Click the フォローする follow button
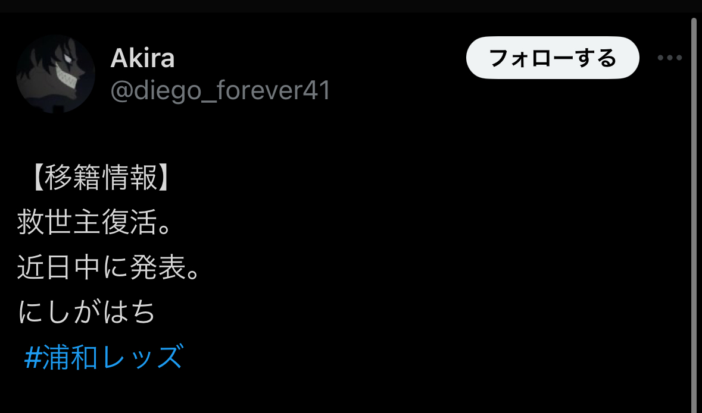 pos(553,58)
